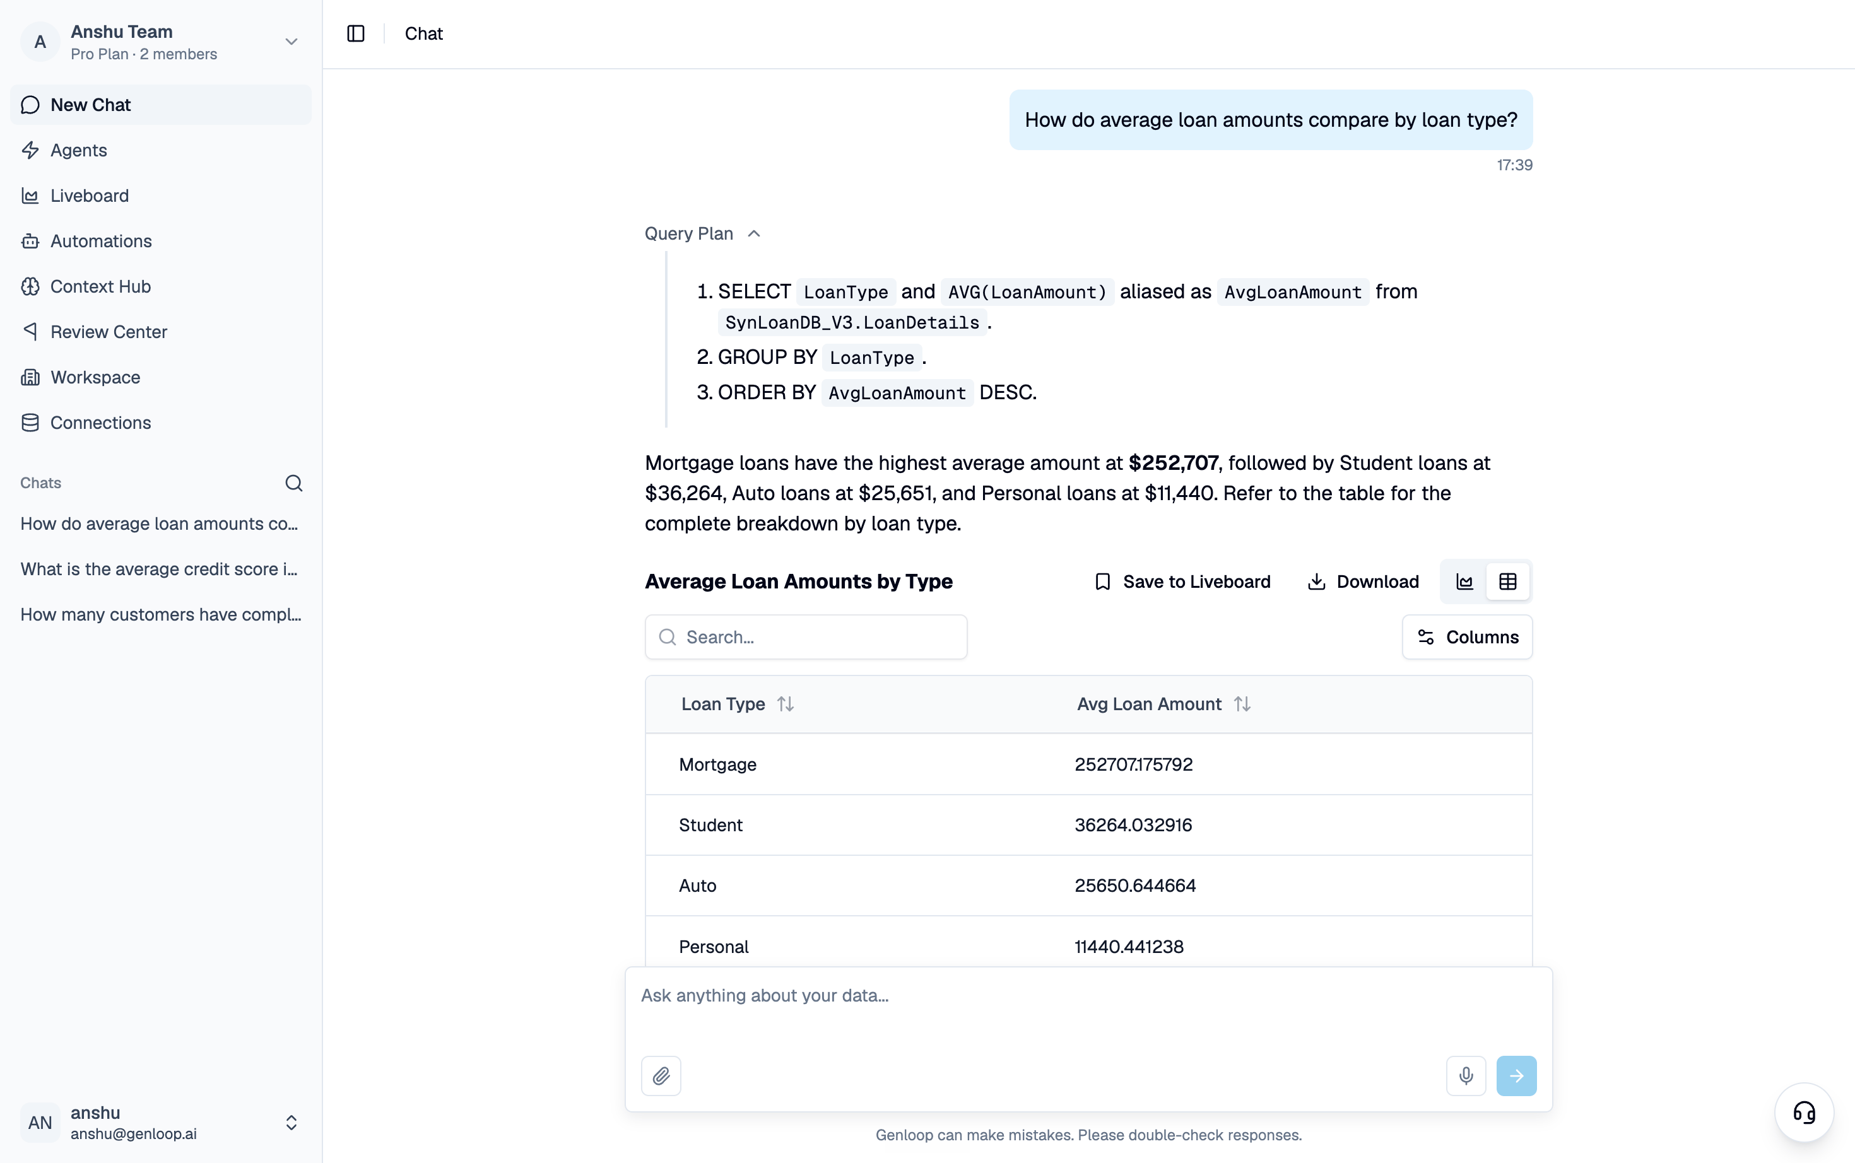Screen dimensions: 1855x1163
Task: Sort by Loan Type column arrows
Action: point(785,704)
